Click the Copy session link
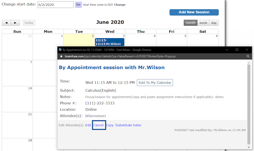Screen dimensions: 254x151 pos(110,125)
